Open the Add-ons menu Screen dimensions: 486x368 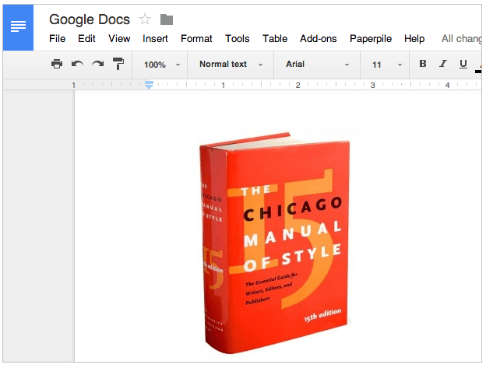click(x=319, y=39)
